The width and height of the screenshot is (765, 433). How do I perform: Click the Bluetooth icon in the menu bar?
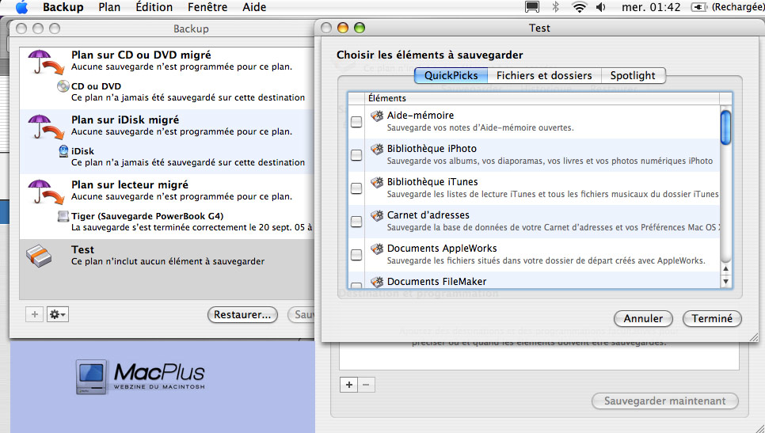tap(555, 7)
